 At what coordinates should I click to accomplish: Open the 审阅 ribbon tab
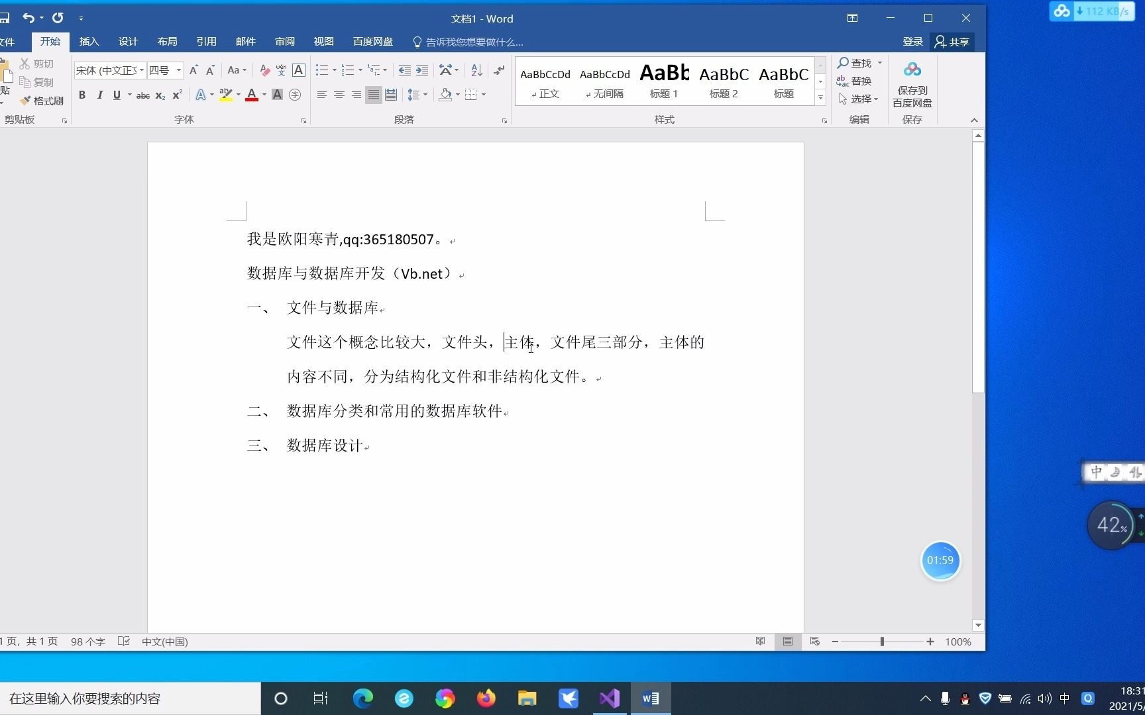pyautogui.click(x=284, y=41)
